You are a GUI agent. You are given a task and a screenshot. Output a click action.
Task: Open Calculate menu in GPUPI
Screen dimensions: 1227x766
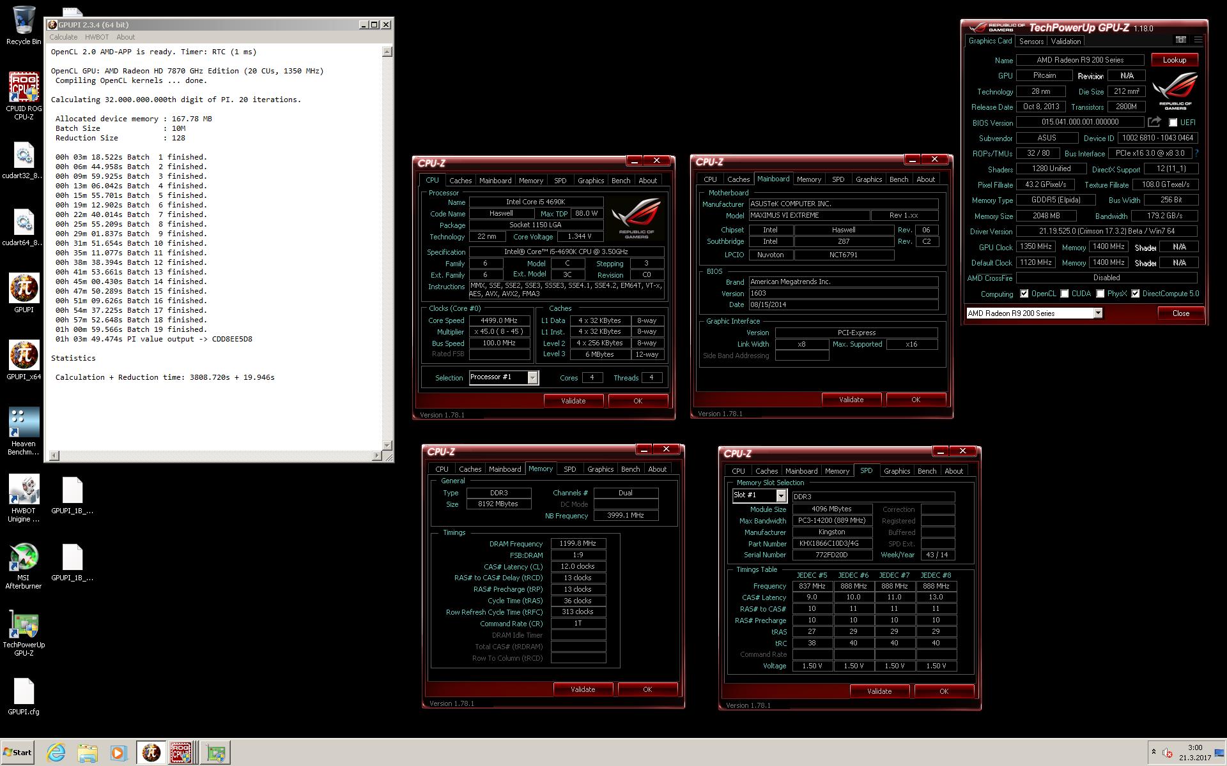63,37
